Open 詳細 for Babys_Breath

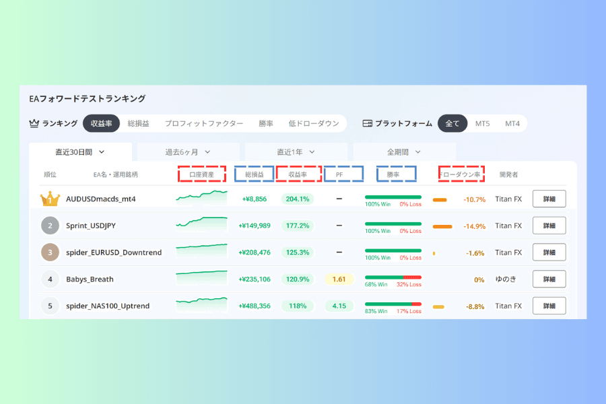click(549, 279)
